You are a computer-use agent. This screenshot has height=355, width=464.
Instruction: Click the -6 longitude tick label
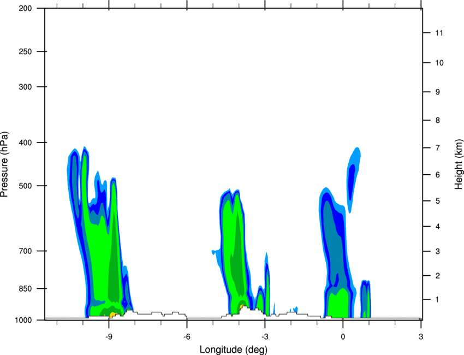click(x=187, y=336)
